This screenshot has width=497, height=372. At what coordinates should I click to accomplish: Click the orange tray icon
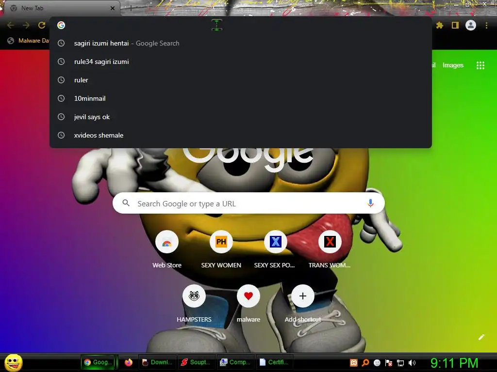tap(354, 363)
